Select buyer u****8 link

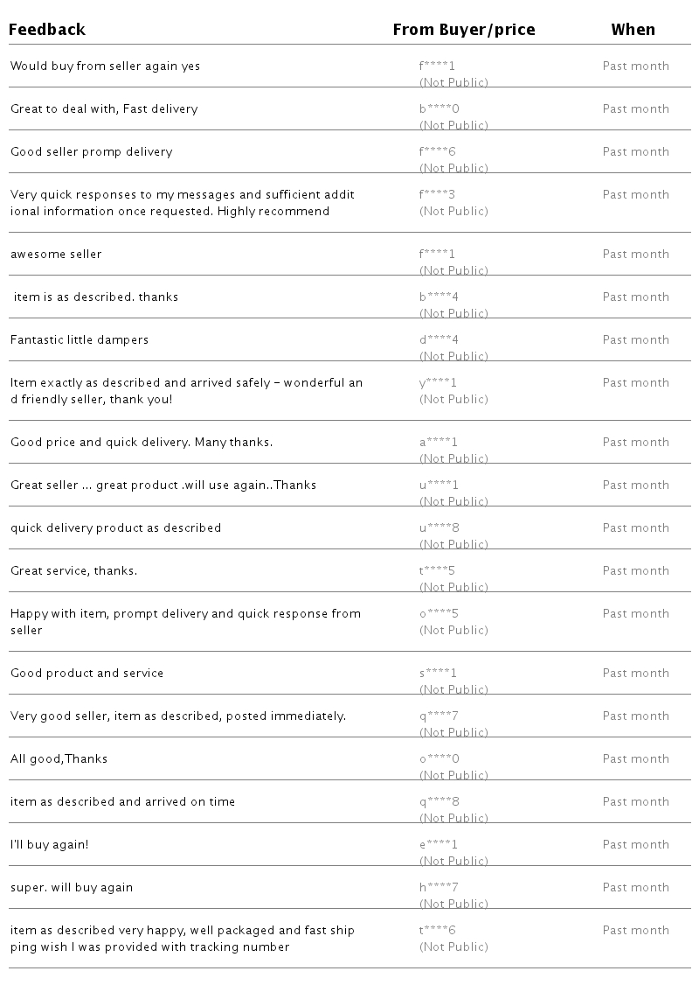point(439,528)
